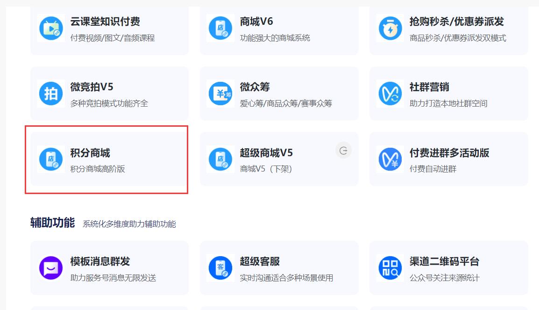This screenshot has width=539, height=310.
Task: Click the 商城V6 shop icon
Action: point(220,28)
